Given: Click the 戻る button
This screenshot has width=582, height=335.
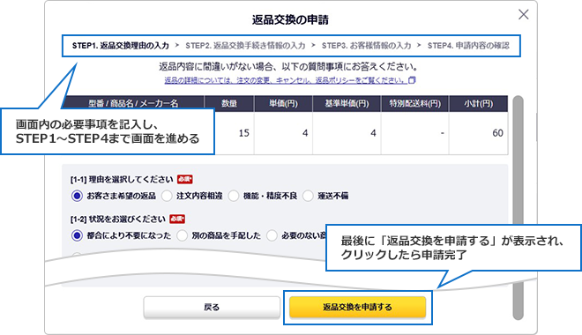Looking at the screenshot, I should (x=212, y=307).
